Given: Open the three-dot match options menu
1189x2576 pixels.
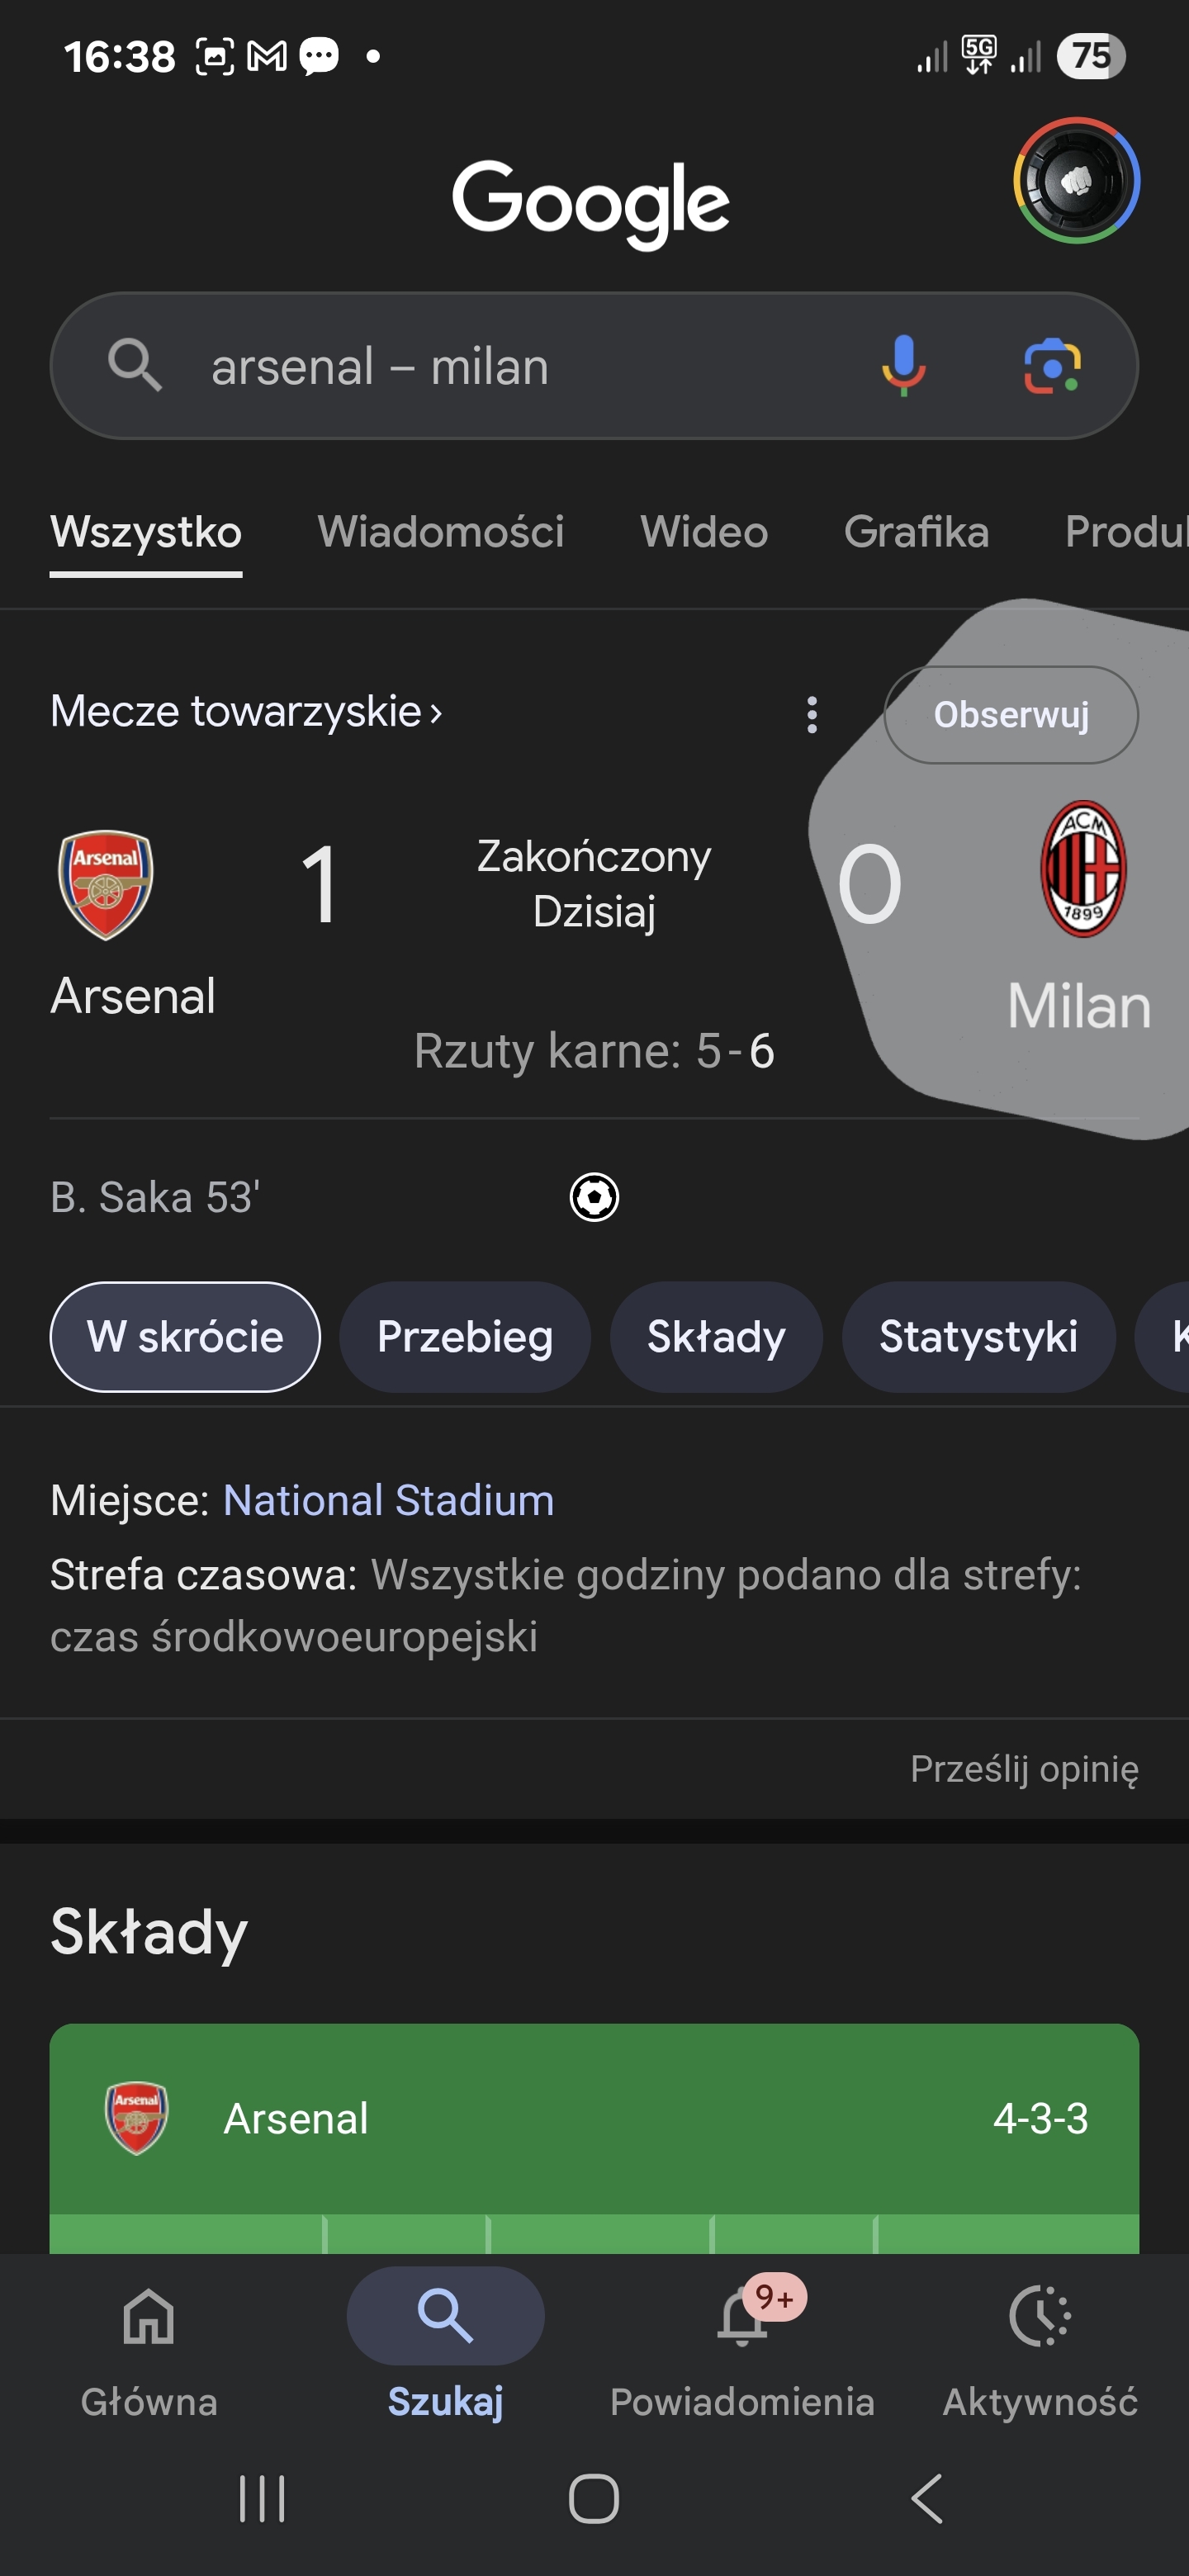Looking at the screenshot, I should coord(812,715).
